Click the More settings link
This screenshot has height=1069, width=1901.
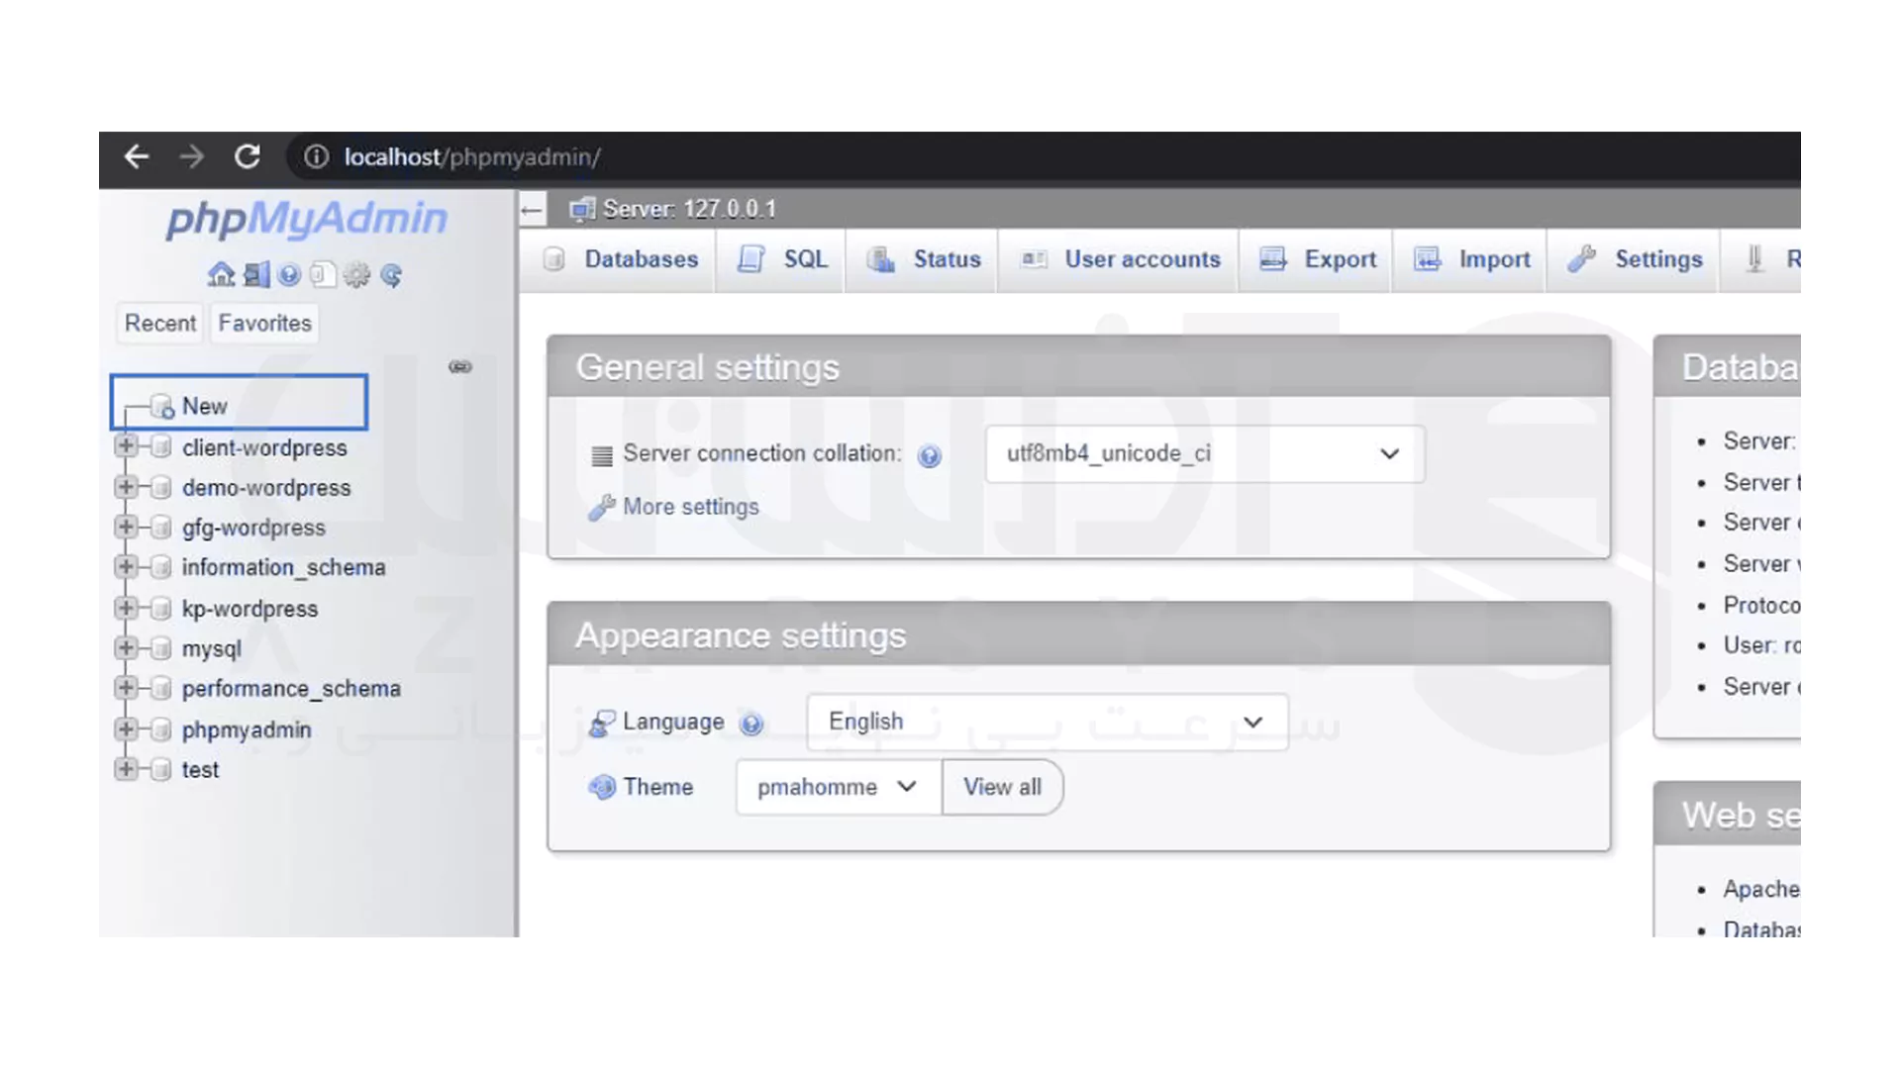(x=690, y=507)
